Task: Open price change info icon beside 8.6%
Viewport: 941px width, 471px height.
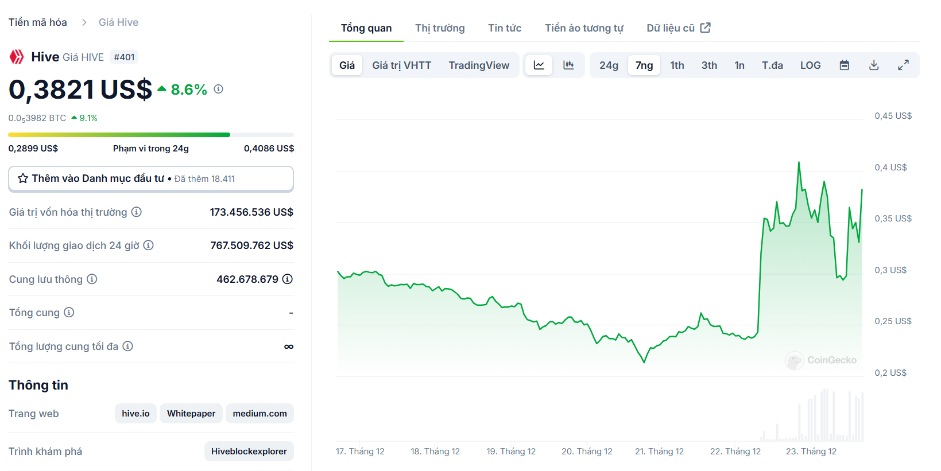Action: tap(218, 89)
